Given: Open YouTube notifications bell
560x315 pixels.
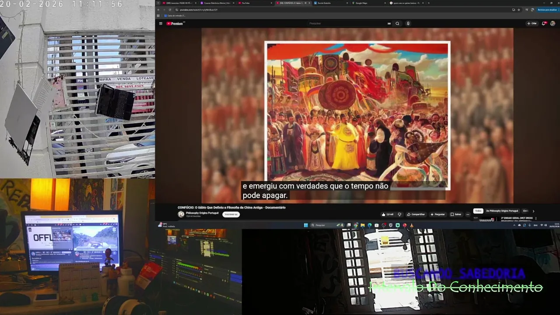Looking at the screenshot, I should [x=544, y=24].
